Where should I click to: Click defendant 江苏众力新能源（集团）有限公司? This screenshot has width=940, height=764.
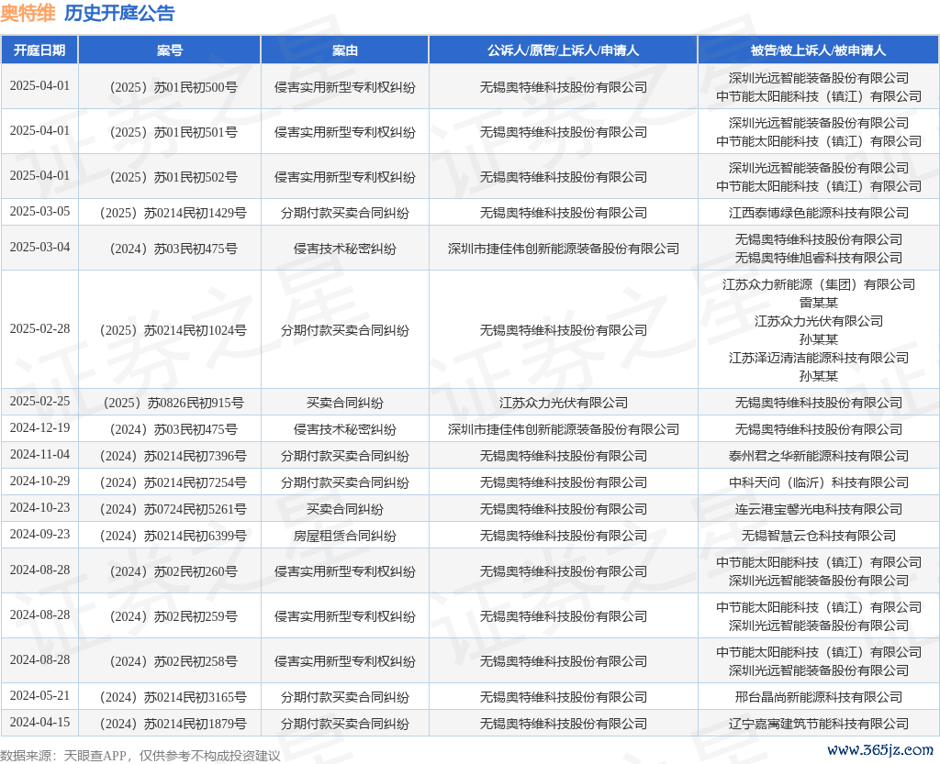pos(818,284)
